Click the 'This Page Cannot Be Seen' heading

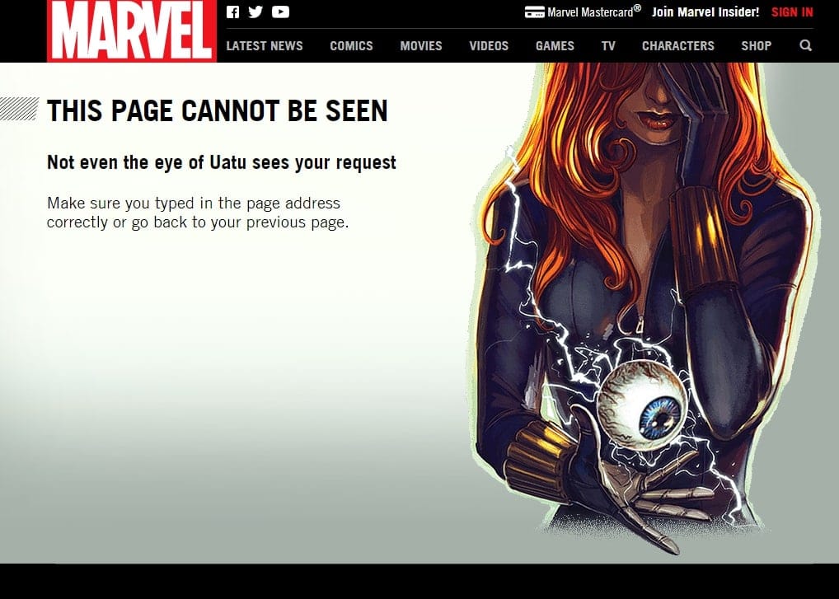coord(218,110)
